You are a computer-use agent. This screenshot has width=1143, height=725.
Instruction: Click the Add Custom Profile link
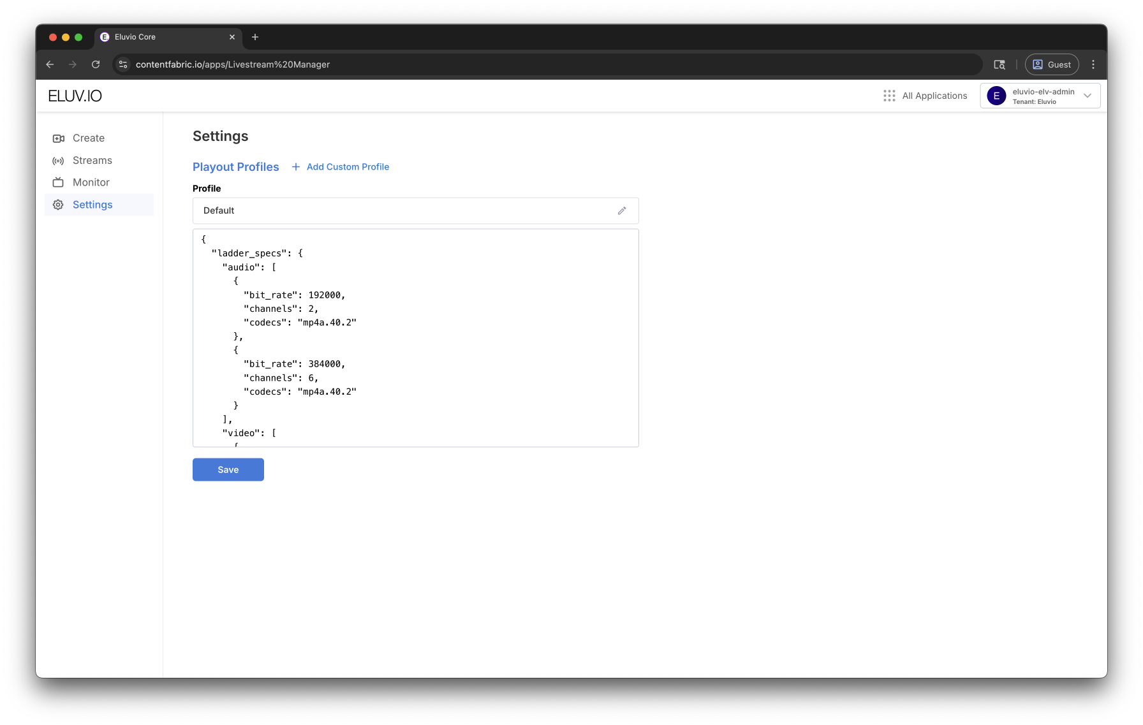pos(348,167)
